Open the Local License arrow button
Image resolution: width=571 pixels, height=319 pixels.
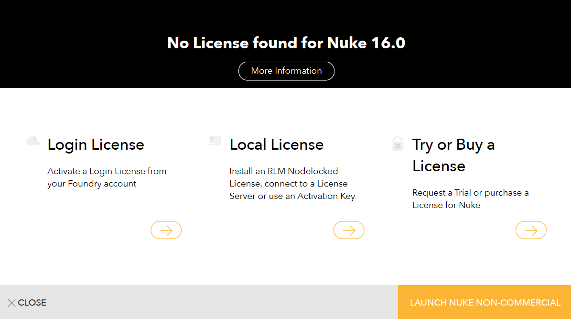(349, 230)
